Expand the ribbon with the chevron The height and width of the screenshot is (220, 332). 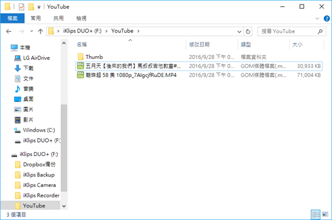(x=317, y=19)
